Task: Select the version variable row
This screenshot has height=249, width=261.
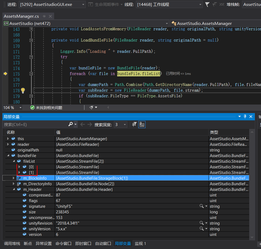Action: pyautogui.click(x=127, y=234)
